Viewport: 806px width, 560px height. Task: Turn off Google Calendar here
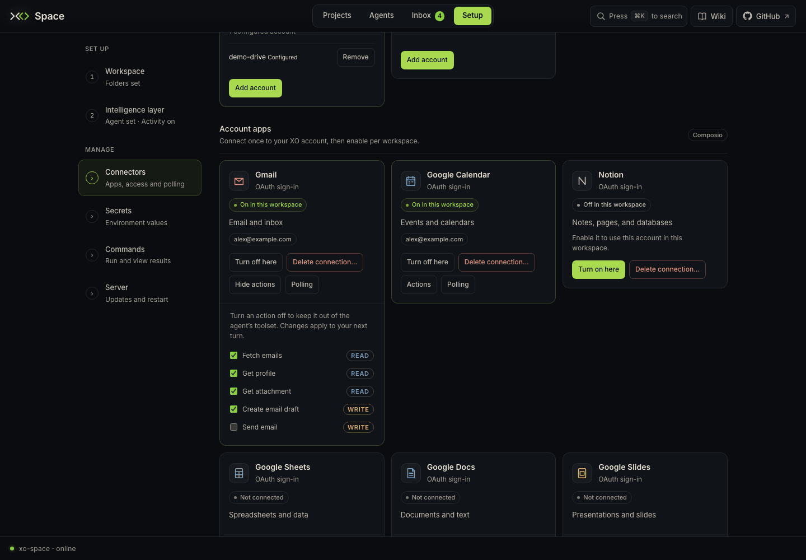click(428, 262)
